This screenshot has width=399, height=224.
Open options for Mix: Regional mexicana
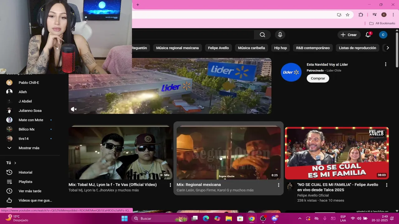[278, 185]
